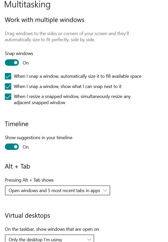Image resolution: width=168 pixels, height=242 pixels.
Task: Uncheck simultaneously resize adjacent snapped window box
Action: point(8,97)
